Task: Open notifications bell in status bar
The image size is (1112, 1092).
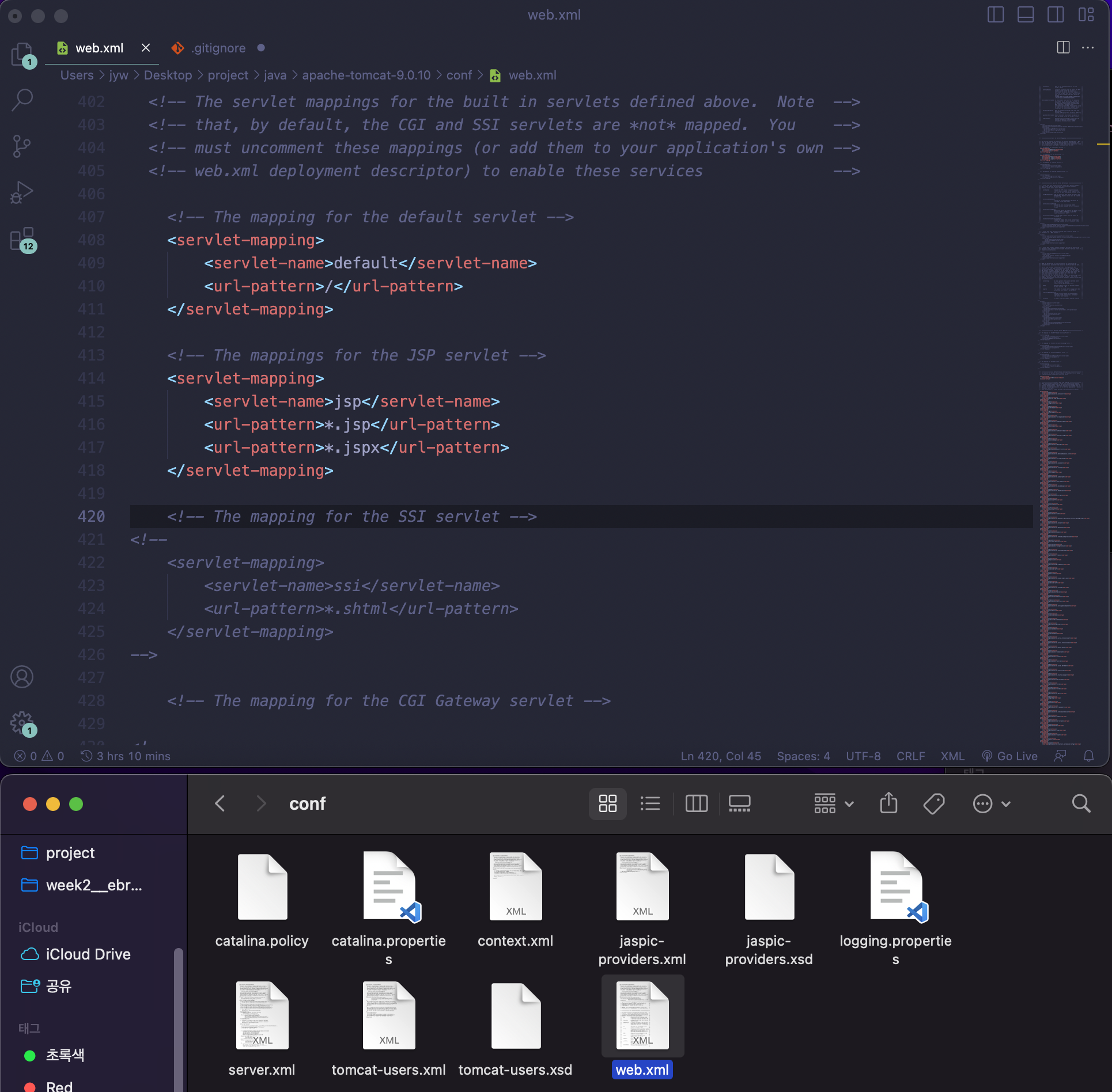Action: pyautogui.click(x=1088, y=756)
